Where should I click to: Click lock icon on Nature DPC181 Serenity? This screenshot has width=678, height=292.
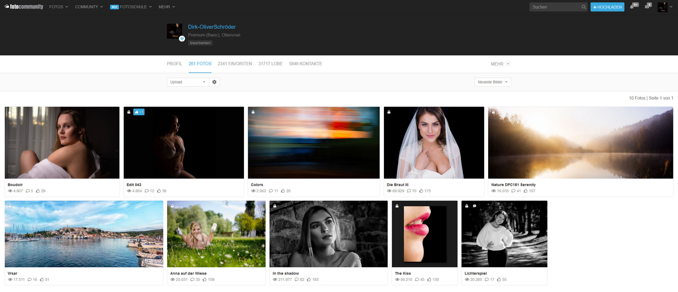(493, 112)
